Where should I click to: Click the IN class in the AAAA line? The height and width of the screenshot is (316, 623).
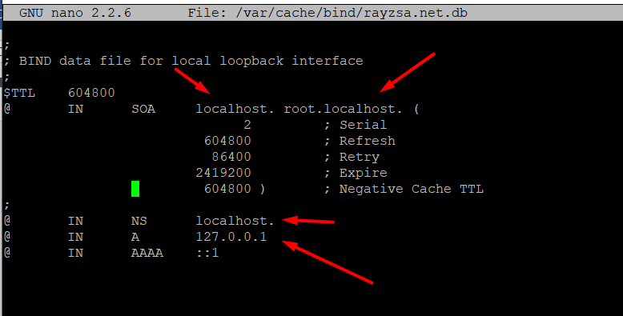(75, 253)
